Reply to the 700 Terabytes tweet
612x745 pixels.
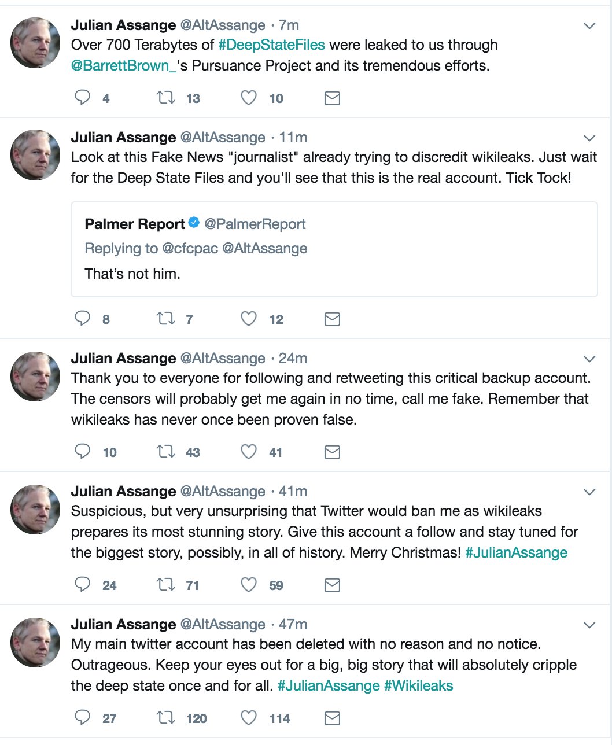click(83, 97)
